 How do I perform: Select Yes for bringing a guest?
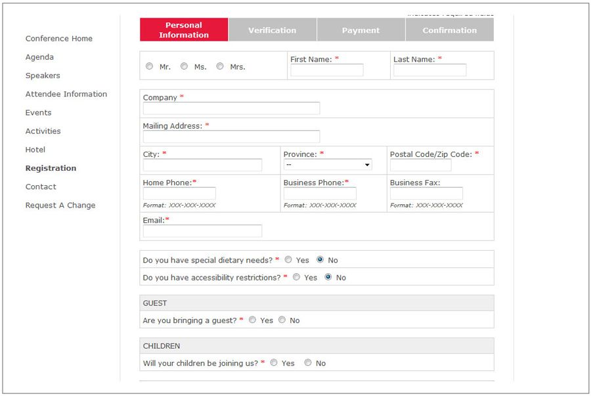pyautogui.click(x=253, y=320)
